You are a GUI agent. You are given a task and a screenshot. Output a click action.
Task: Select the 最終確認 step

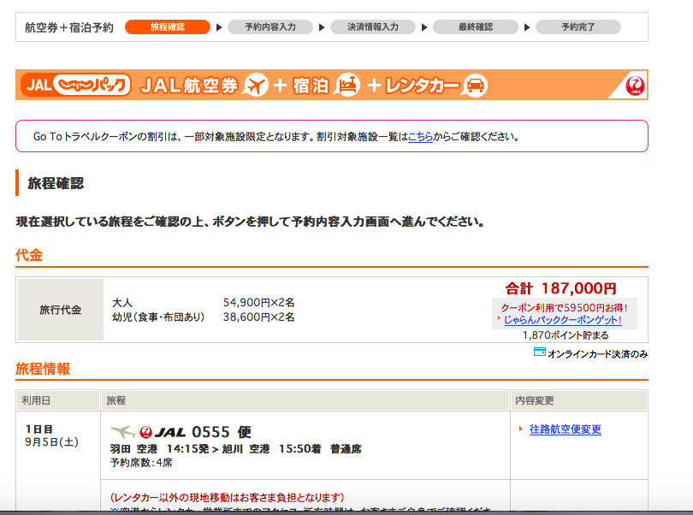click(x=476, y=27)
